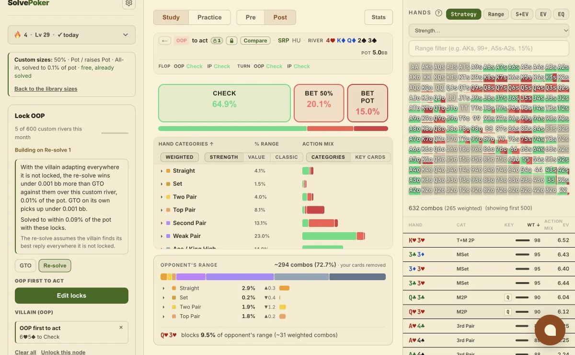
Task: Select the Strategy view pill
Action: [x=463, y=14]
